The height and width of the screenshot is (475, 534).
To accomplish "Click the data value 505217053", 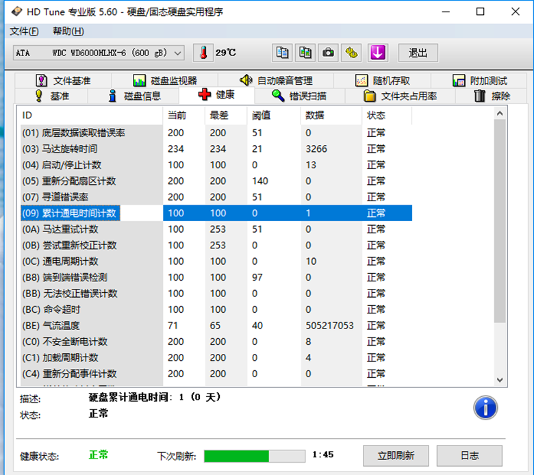I will (329, 326).
